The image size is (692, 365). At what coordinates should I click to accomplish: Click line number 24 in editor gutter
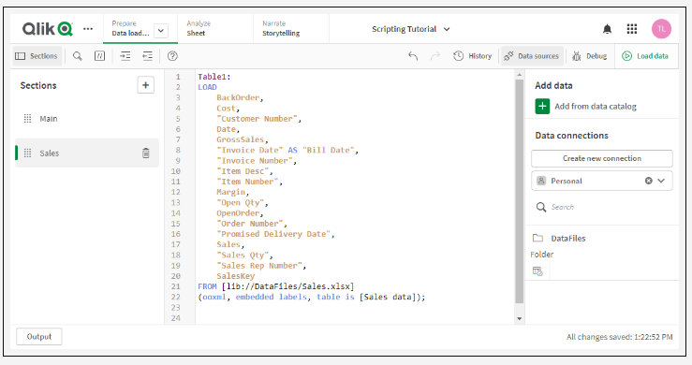click(x=176, y=318)
